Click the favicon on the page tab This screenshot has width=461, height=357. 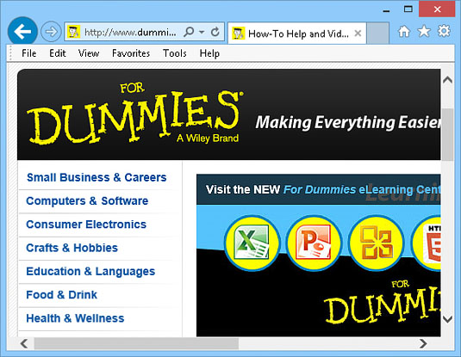point(238,34)
